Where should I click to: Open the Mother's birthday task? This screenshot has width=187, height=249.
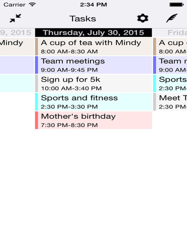(94, 120)
